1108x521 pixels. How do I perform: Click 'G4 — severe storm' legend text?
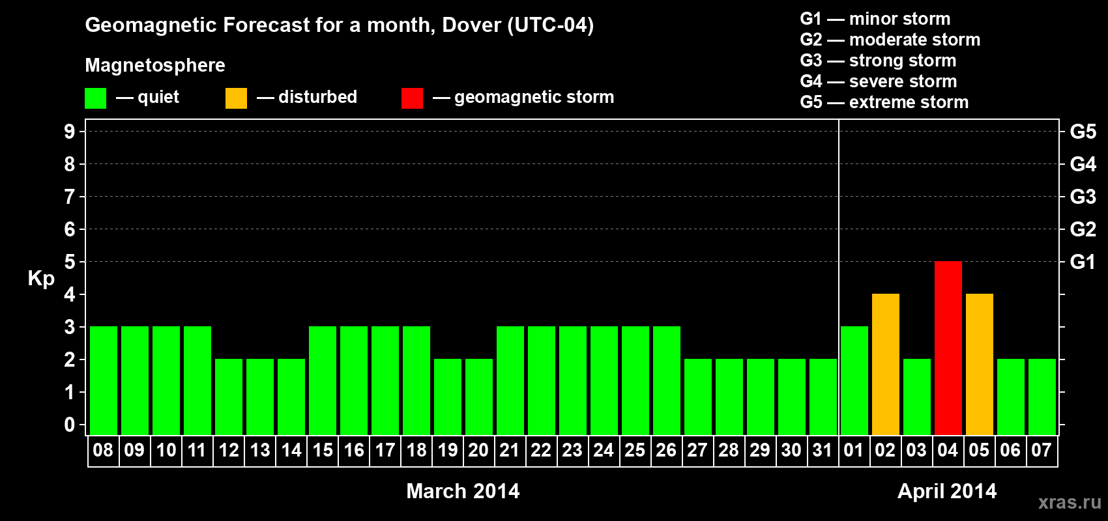click(x=879, y=81)
